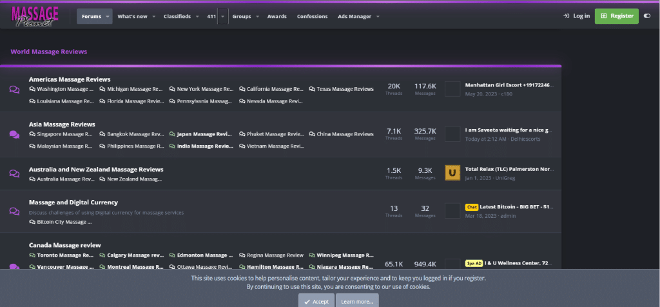Click the Singapore Massage subforum icon
The height and width of the screenshot is (307, 660).
pos(32,134)
